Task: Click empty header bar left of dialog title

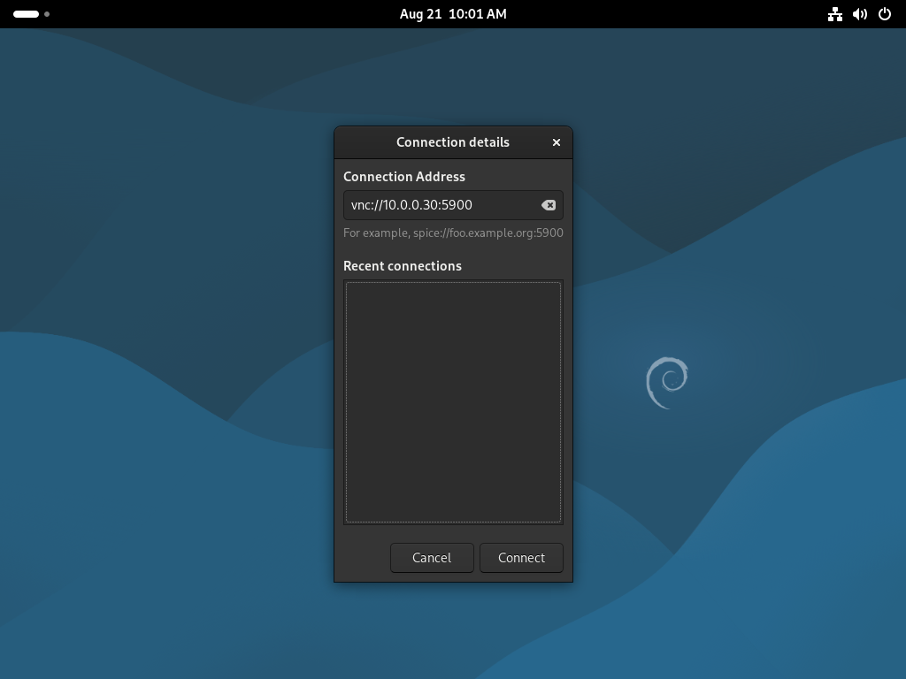Action: pyautogui.click(x=363, y=142)
